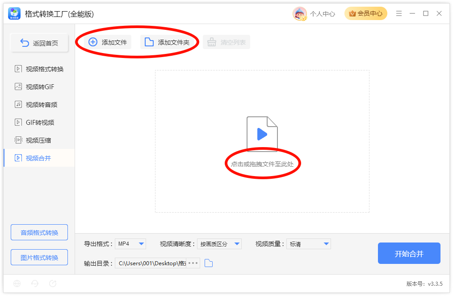Screen dimensions: 453x296
Task: Open the user avatar profile picture
Action: pos(300,13)
